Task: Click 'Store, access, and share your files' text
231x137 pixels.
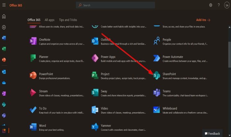Action: pyautogui.click(x=184, y=27)
